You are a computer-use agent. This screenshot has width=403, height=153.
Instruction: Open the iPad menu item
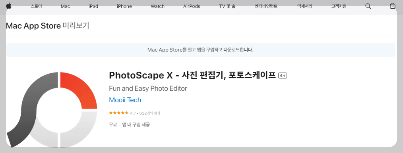(93, 6)
